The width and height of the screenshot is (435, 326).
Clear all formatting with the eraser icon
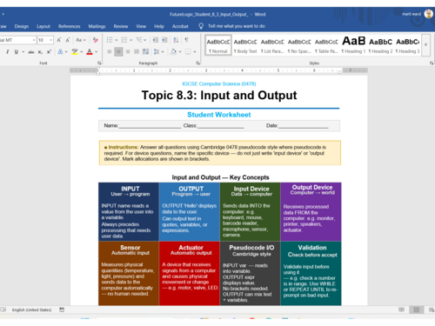coord(95,40)
